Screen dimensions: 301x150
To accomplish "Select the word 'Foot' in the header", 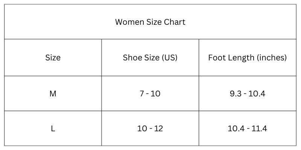I will tap(217, 58).
